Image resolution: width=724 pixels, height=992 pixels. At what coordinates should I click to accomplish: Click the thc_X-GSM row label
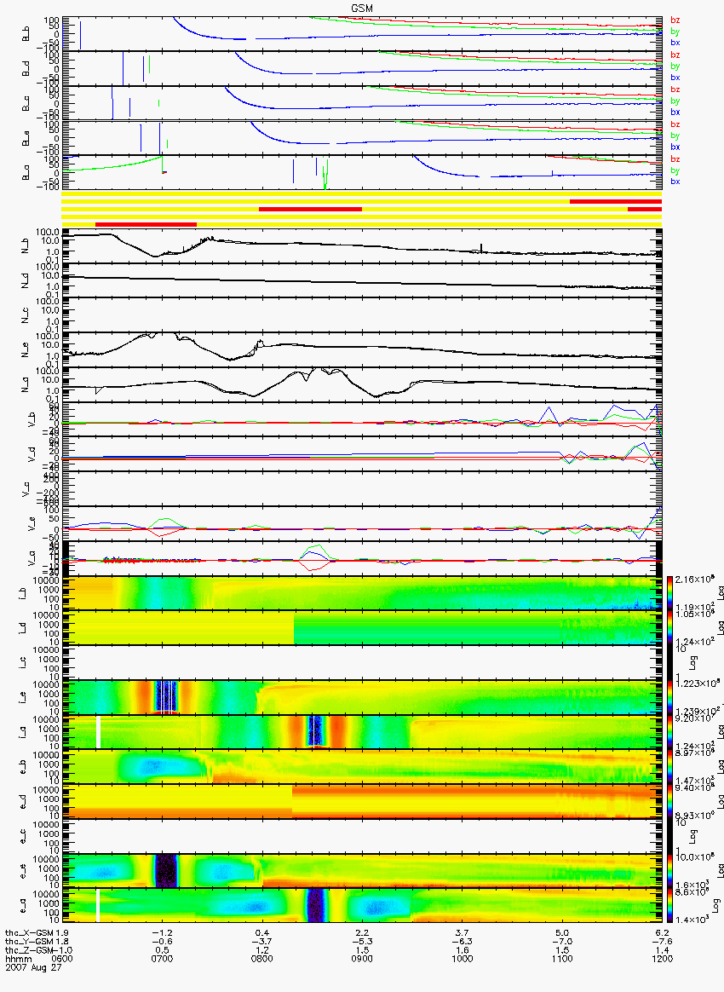(x=30, y=932)
